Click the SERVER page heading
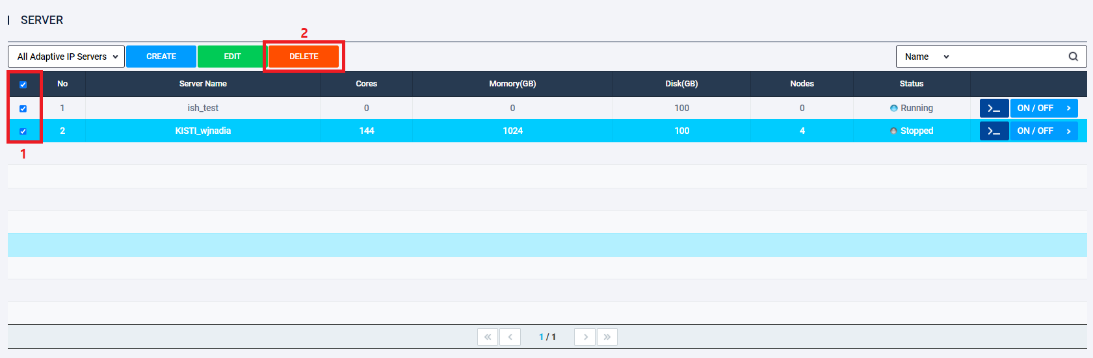Image resolution: width=1093 pixels, height=358 pixels. point(42,20)
